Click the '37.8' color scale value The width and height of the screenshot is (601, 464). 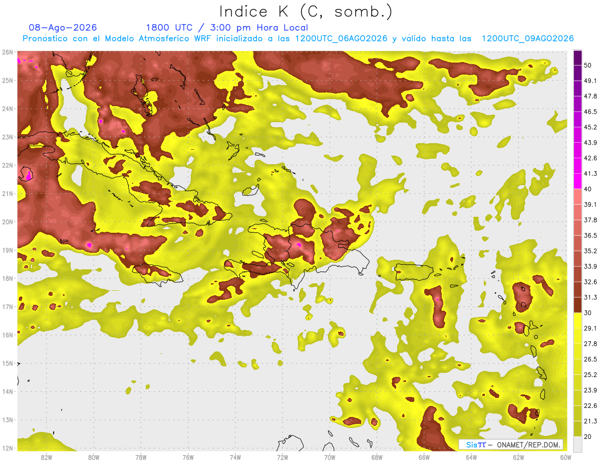[590, 220]
